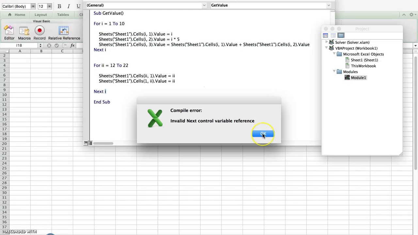This screenshot has width=418, height=235.
Task: Collapse the Modules folder
Action: tap(334, 71)
